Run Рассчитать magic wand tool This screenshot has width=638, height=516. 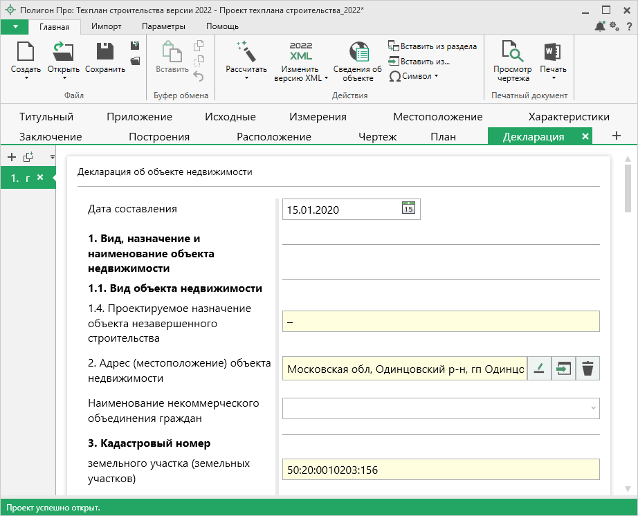(246, 52)
